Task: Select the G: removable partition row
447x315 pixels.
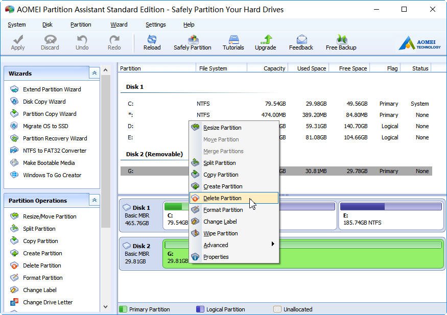Action: pos(276,171)
